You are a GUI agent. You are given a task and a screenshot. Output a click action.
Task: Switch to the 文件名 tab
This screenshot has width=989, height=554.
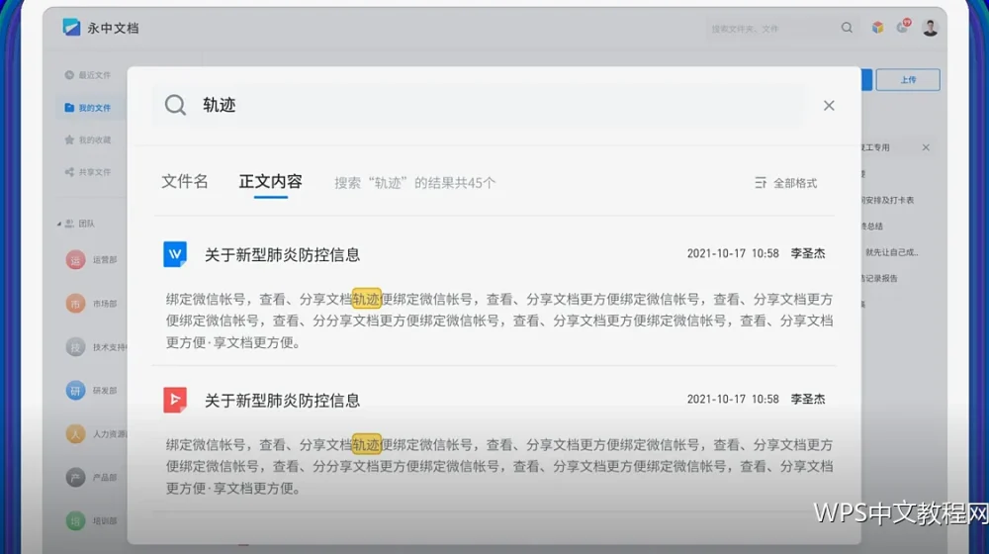(x=185, y=182)
